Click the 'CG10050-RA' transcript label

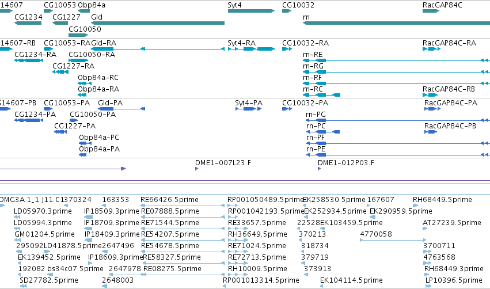coord(92,54)
